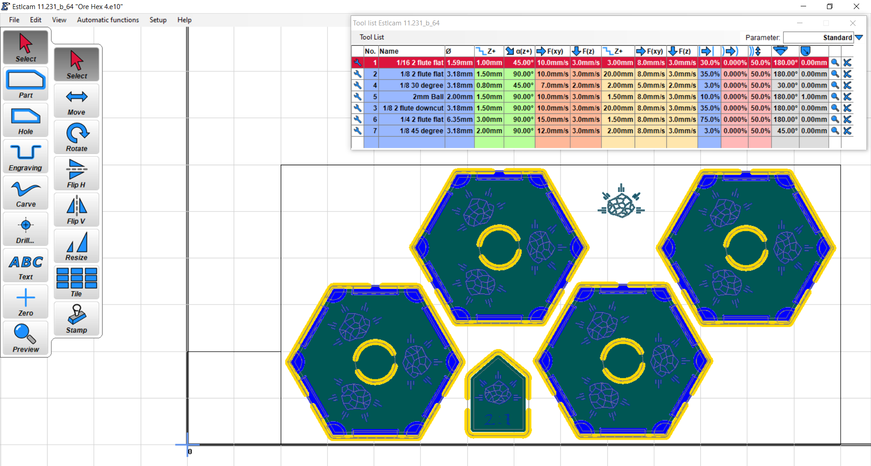Viewport: 871px width, 466px height.
Task: Select the '1/4 2 flute flat' name cell
Action: [411, 119]
